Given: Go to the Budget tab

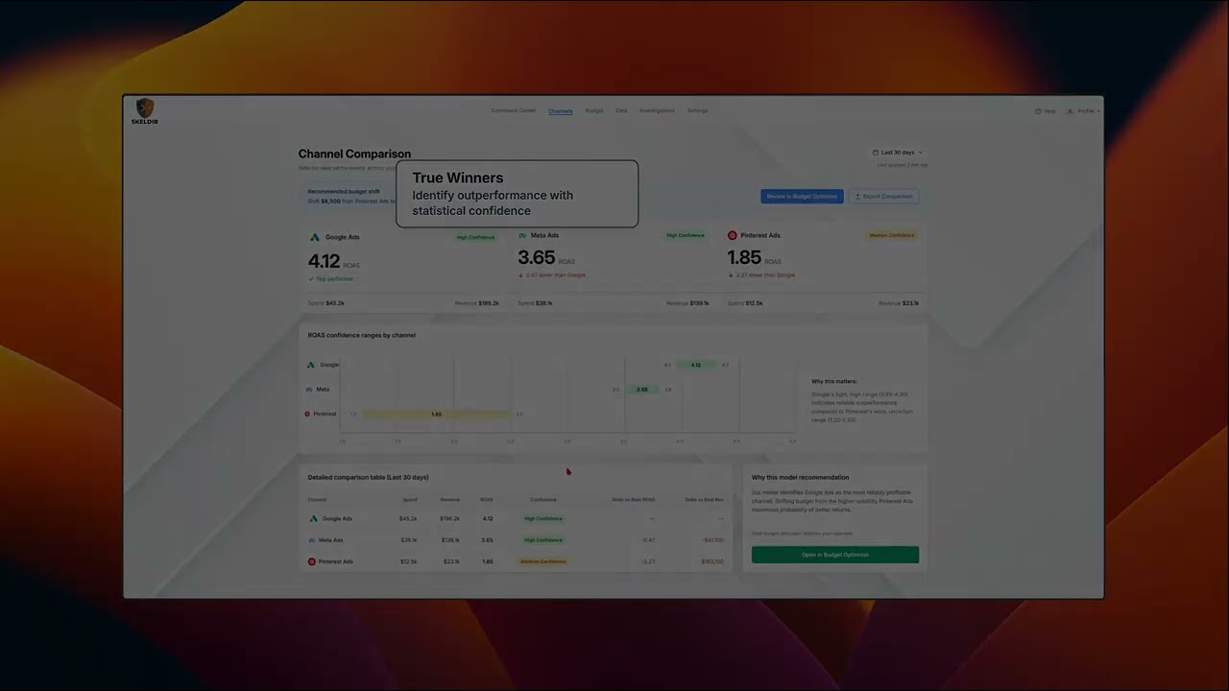Looking at the screenshot, I should pos(594,110).
